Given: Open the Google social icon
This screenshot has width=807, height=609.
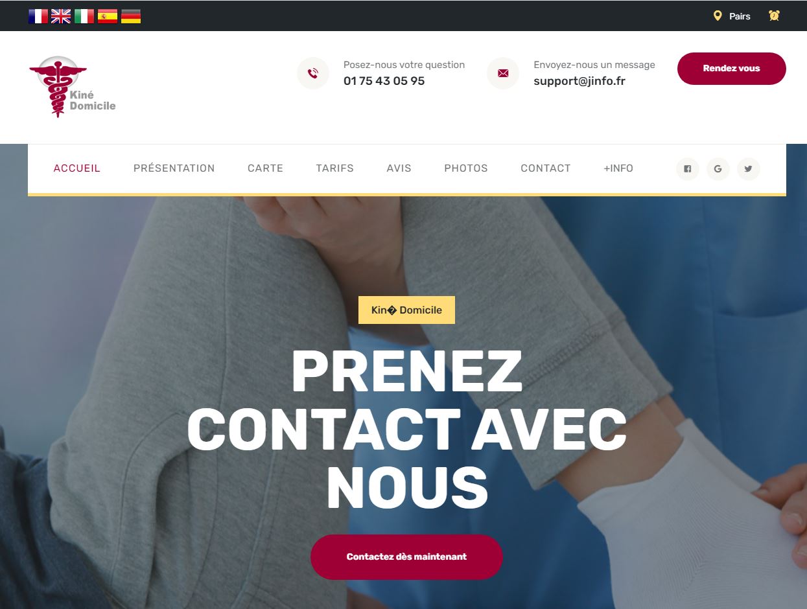Looking at the screenshot, I should [x=718, y=168].
